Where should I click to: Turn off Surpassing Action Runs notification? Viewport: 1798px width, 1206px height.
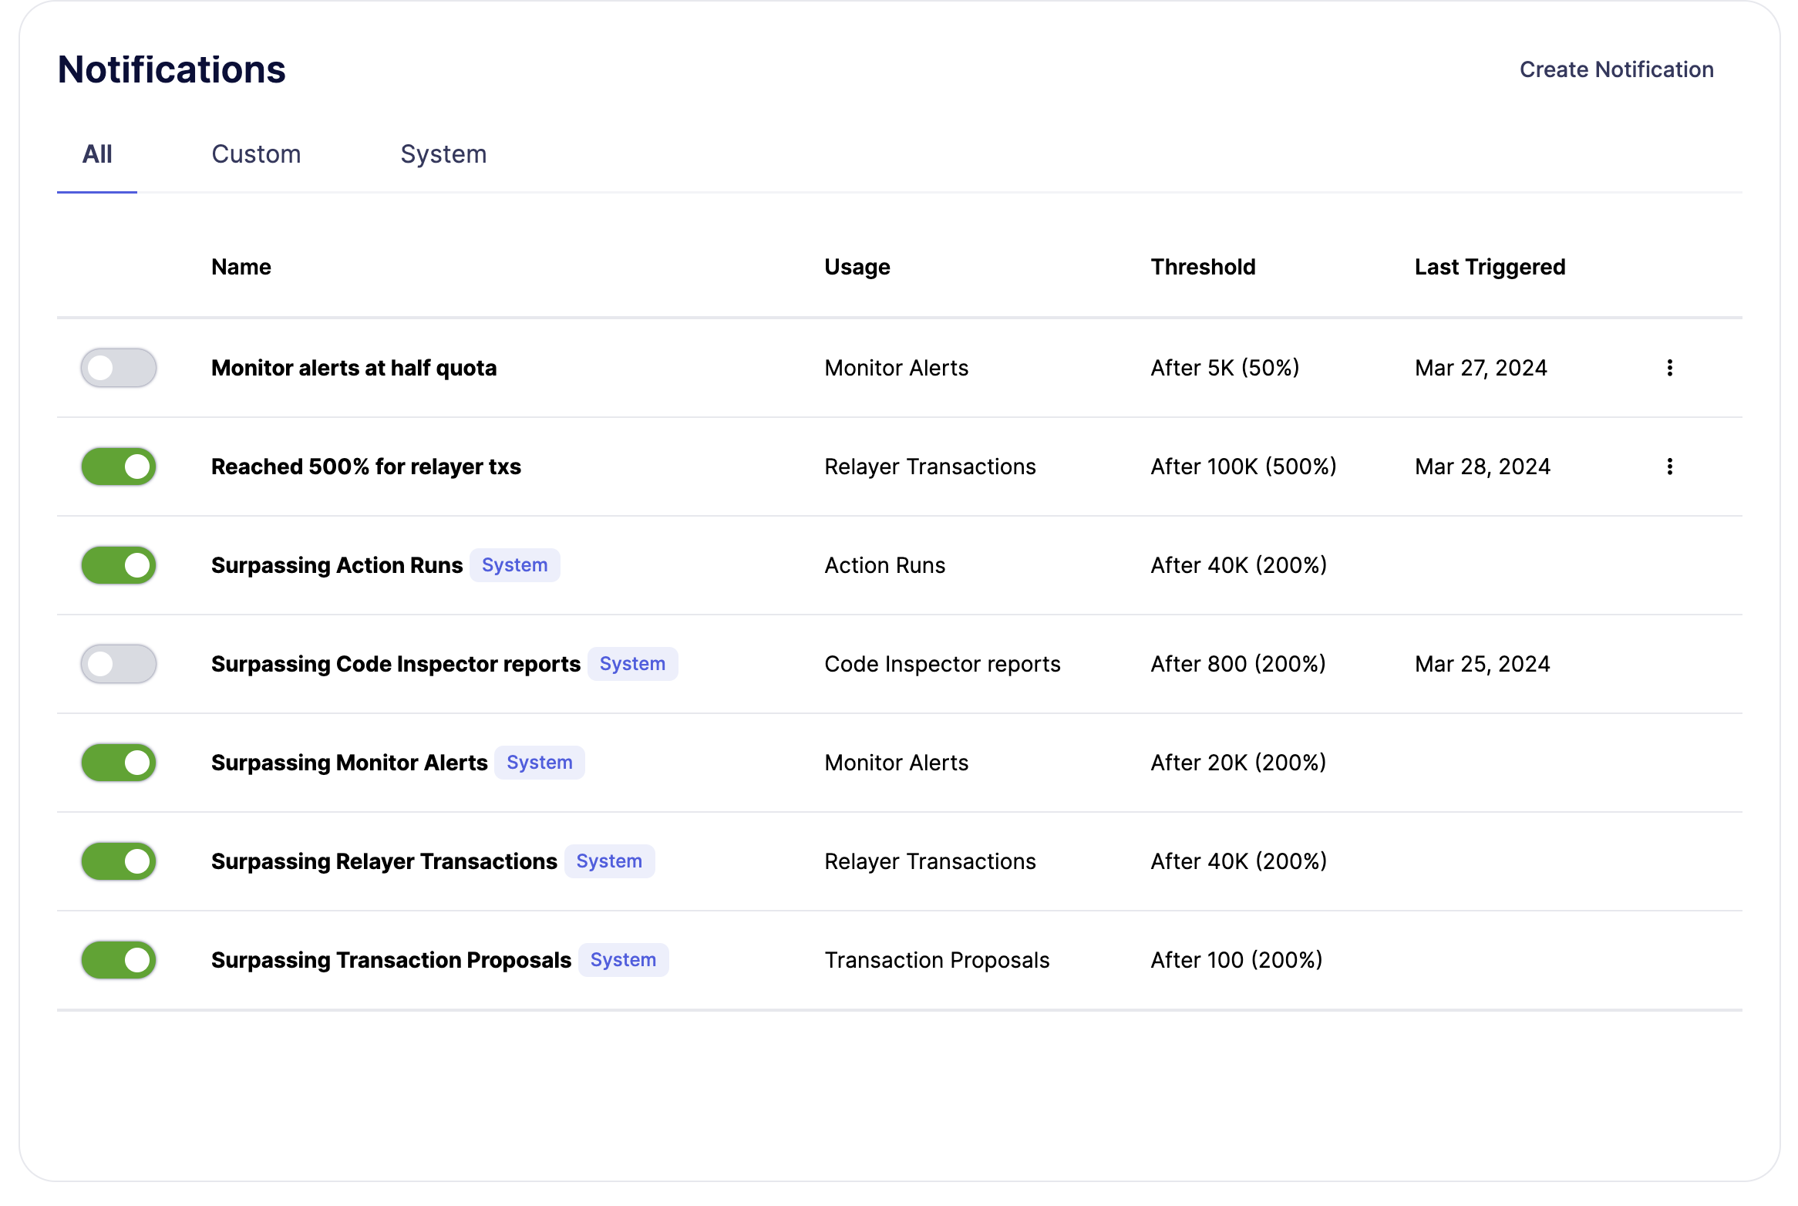[119, 565]
